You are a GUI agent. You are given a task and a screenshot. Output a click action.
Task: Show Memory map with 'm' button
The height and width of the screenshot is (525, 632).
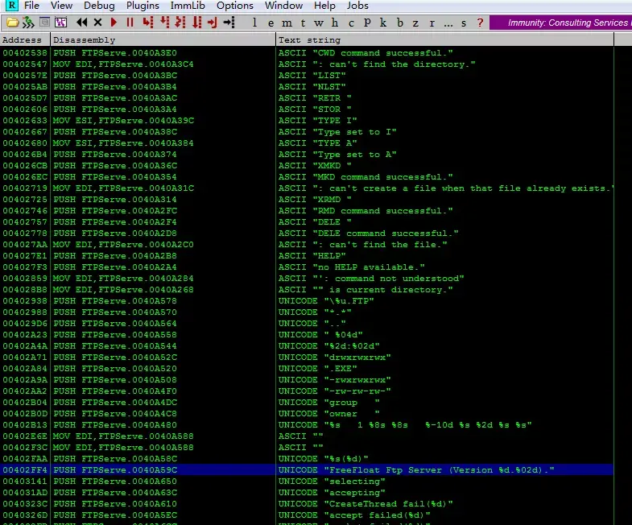287,23
